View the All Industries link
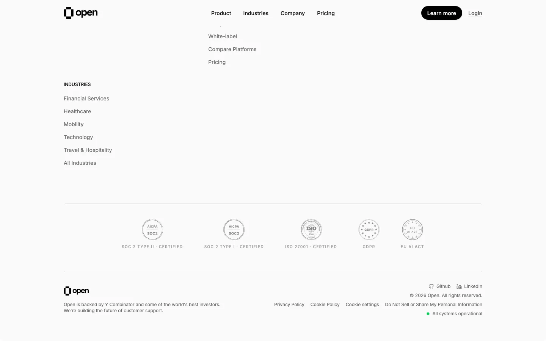546x341 pixels. coord(80,163)
